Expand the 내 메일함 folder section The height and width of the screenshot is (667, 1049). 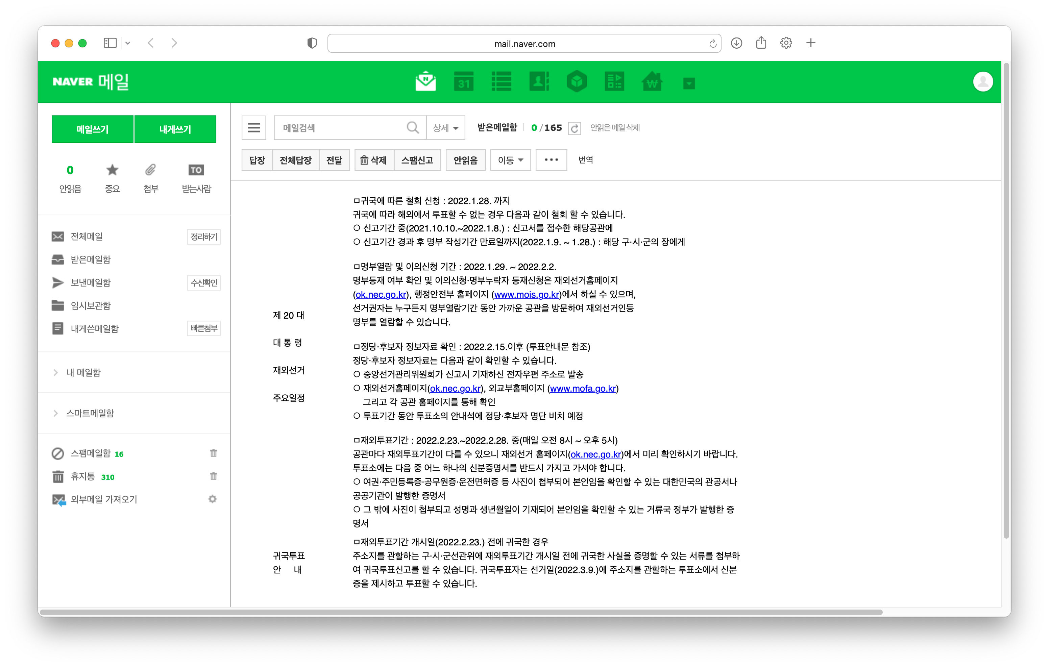pyautogui.click(x=82, y=372)
